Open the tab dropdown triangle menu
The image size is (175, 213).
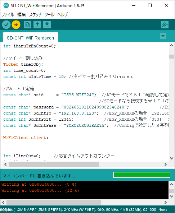tap(163, 36)
